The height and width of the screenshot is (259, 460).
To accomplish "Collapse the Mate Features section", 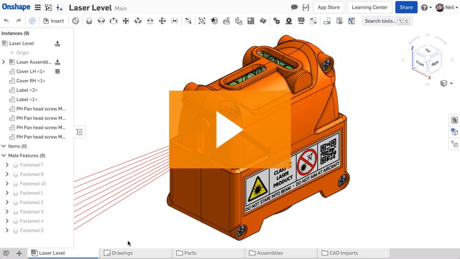I will tap(4, 155).
